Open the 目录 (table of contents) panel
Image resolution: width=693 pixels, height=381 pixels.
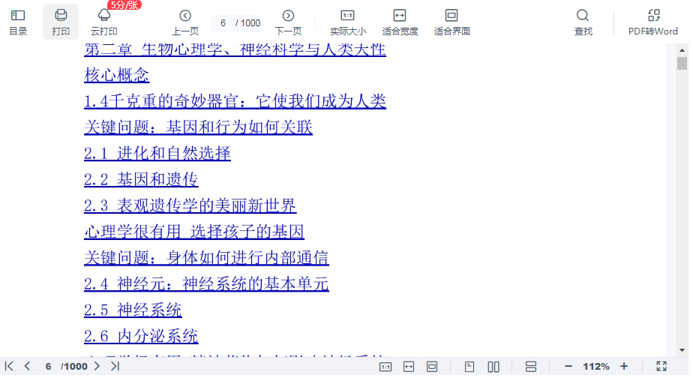18,22
